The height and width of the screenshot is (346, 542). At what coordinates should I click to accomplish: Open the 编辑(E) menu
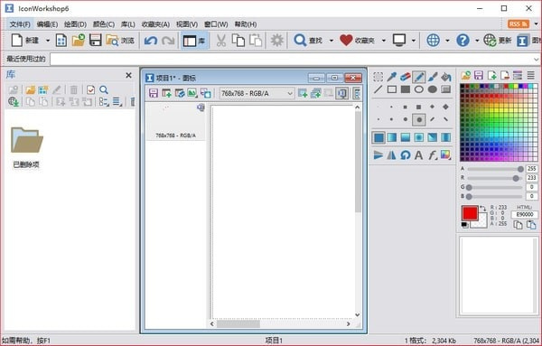(x=47, y=24)
